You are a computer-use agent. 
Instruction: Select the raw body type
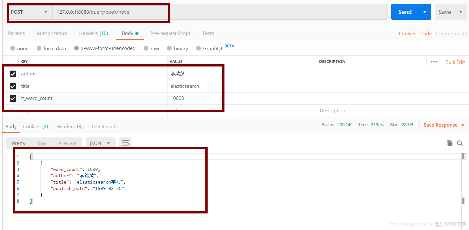tap(146, 48)
